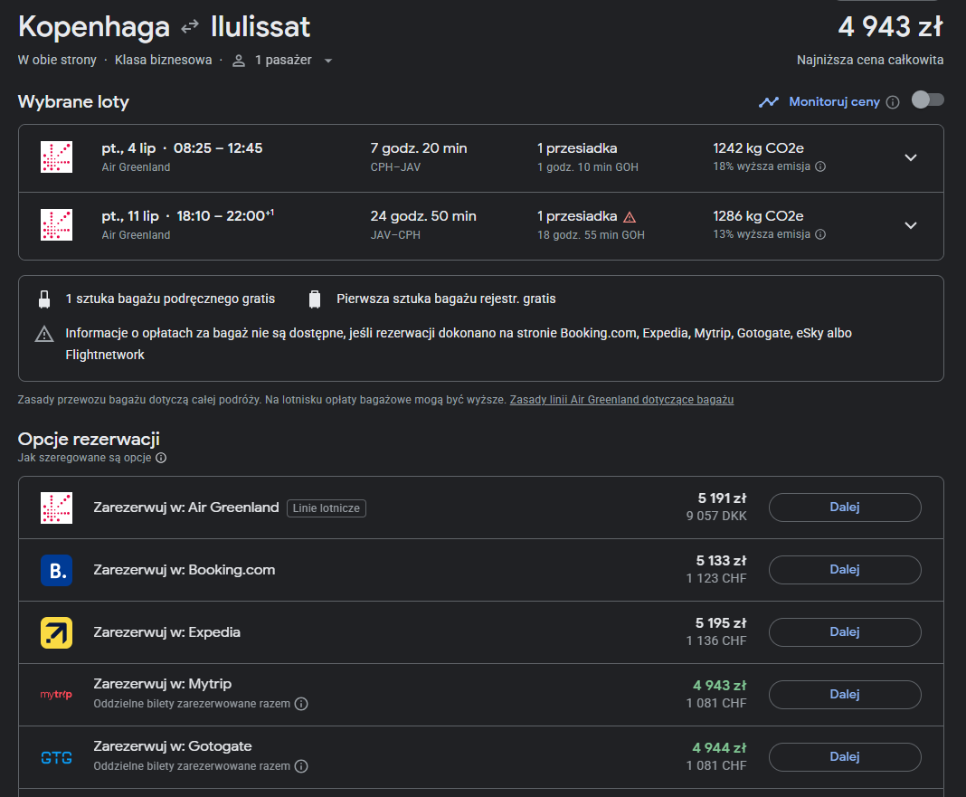The image size is (966, 797).
Task: Click the 1242 kg CO2e emission text
Action: (x=758, y=148)
